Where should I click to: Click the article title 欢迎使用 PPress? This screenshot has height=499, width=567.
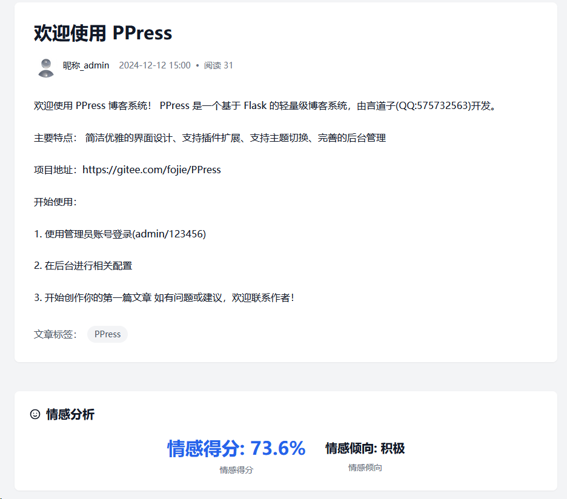103,33
